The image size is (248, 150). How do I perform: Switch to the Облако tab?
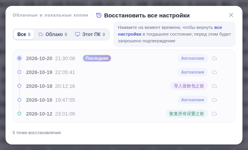tap(53, 34)
